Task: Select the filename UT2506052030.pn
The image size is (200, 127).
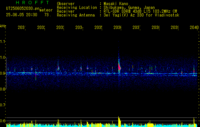Action: [23, 9]
